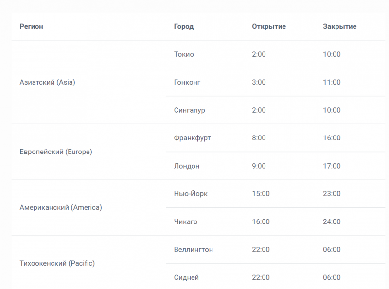The height and width of the screenshot is (289, 389).
Task: Select London's closing time 17:00
Action: pos(332,166)
